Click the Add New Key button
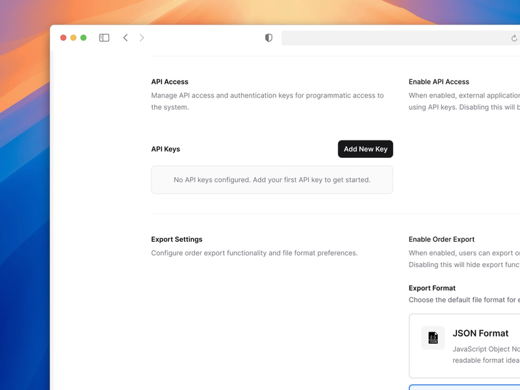The image size is (520, 390). 365,149
